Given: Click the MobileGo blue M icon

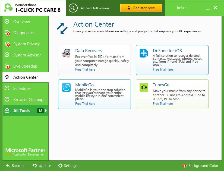Looking at the screenshot, I should tap(66, 87).
